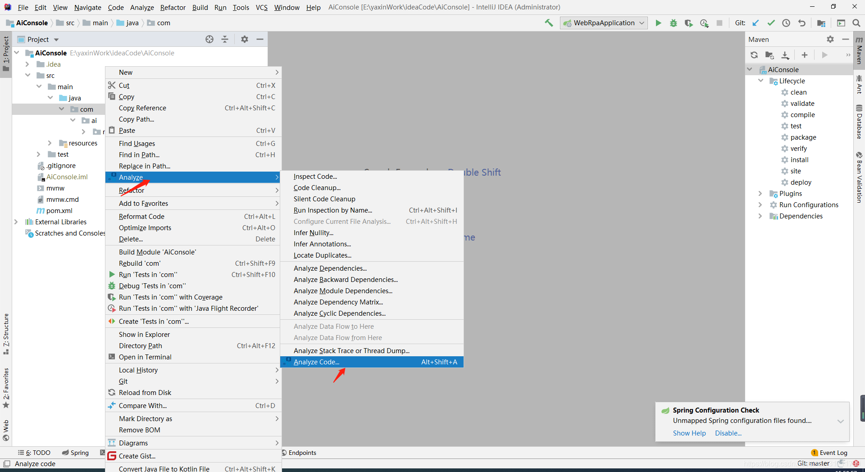Expand the test folder in project tree
The image size is (865, 472).
(x=39, y=154)
